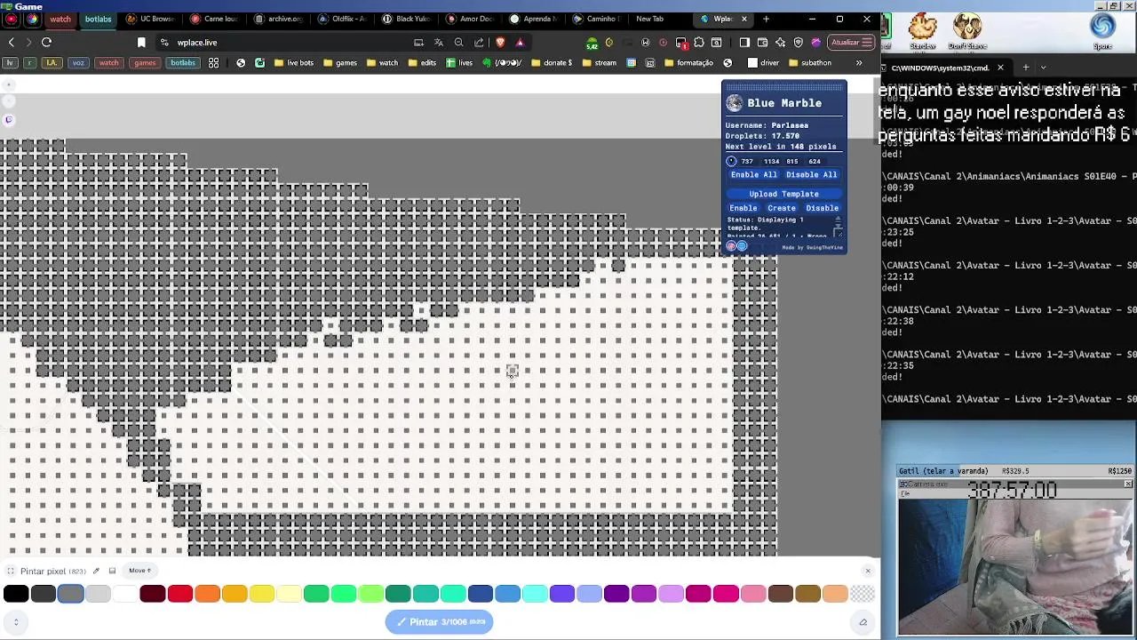1137x640 pixels.
Task: Switch to the Oldflix tab
Action: (x=343, y=19)
